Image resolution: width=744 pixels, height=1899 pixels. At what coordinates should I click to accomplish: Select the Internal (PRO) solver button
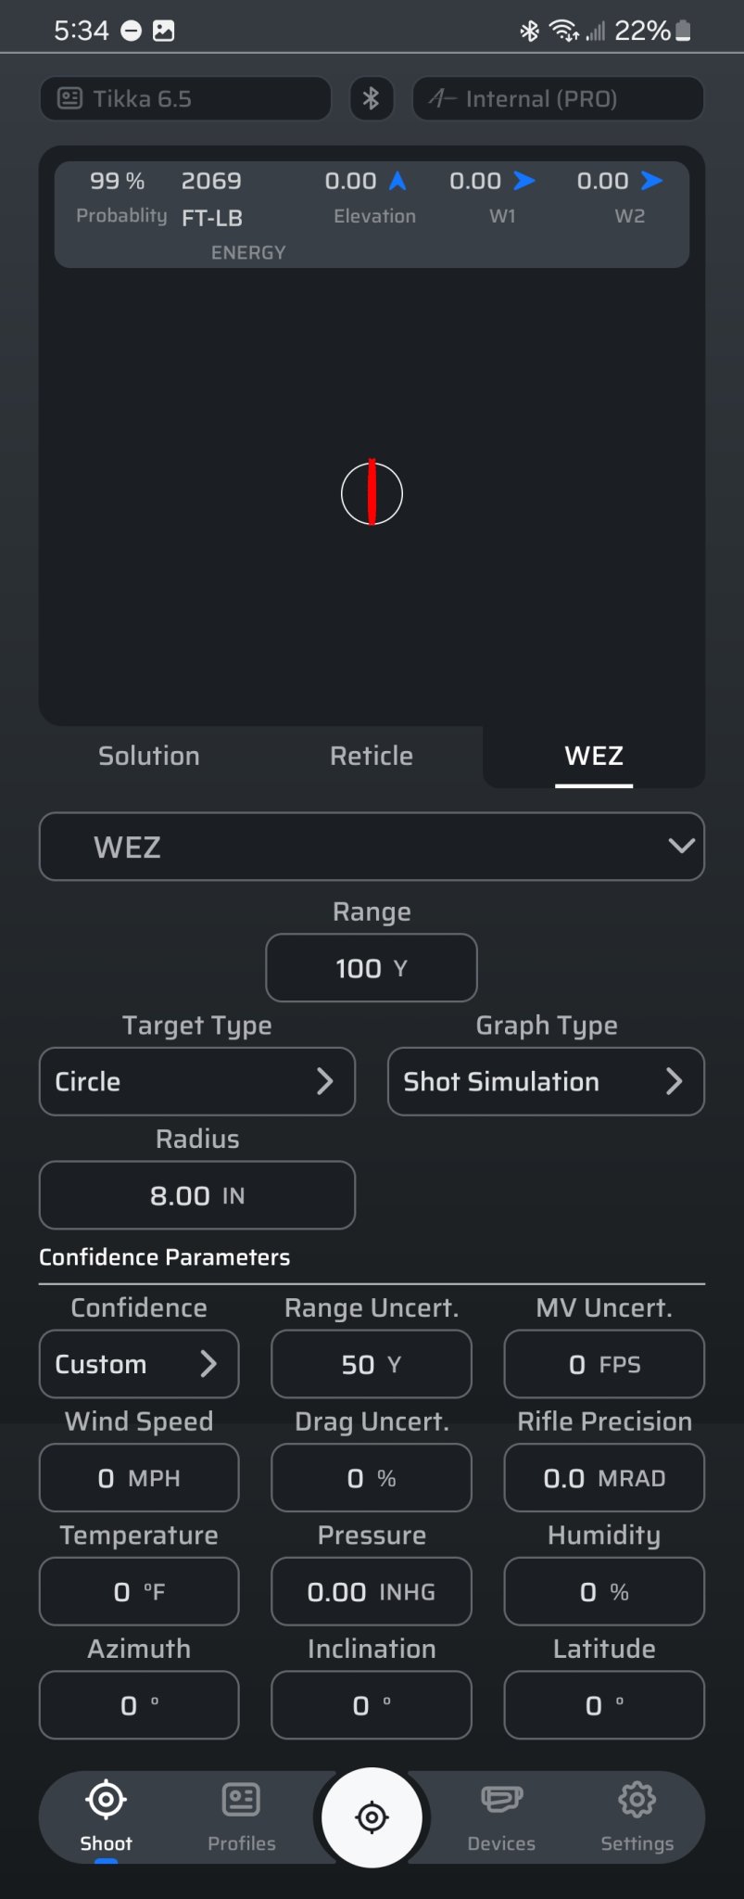[x=558, y=98]
